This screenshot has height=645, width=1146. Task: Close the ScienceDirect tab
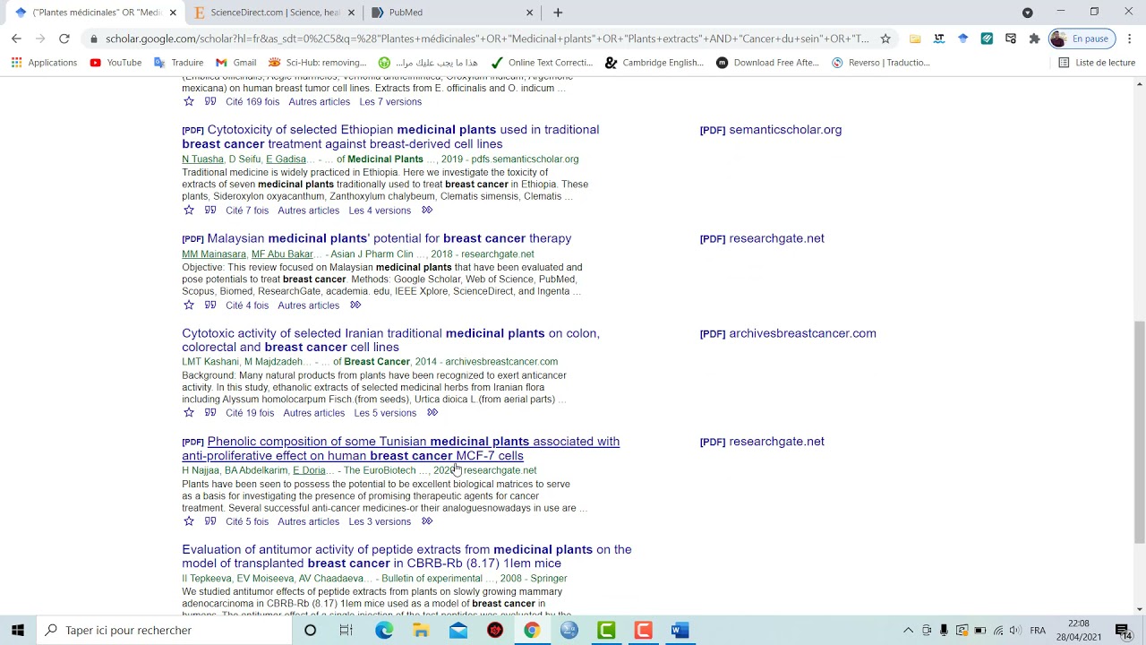(352, 13)
